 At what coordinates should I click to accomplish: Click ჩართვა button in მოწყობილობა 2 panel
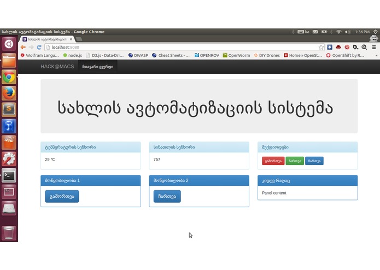tap(167, 196)
